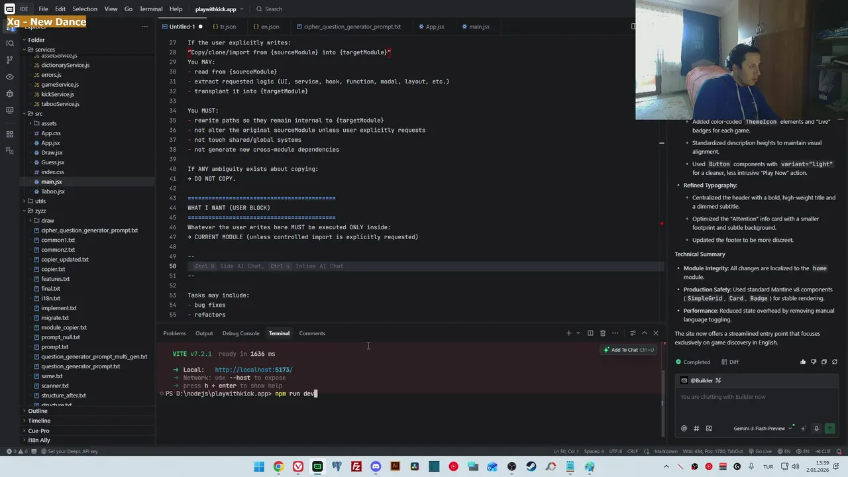Open the Search view in activity bar
The height and width of the screenshot is (477, 848).
click(9, 43)
